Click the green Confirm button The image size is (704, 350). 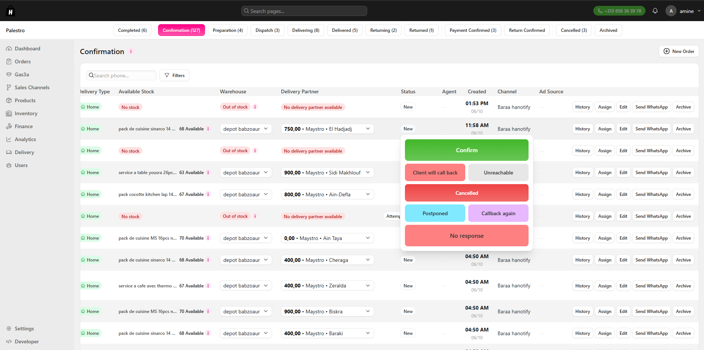(x=466, y=150)
